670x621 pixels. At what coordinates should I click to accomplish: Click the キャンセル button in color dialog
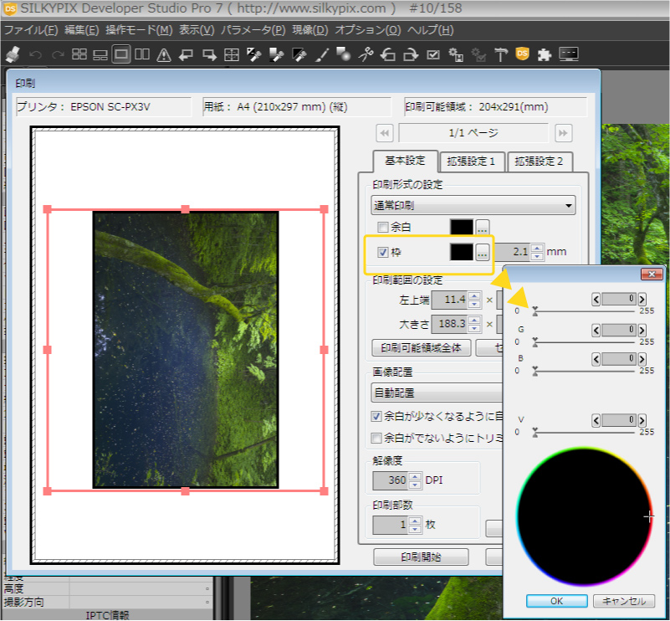pyautogui.click(x=624, y=601)
